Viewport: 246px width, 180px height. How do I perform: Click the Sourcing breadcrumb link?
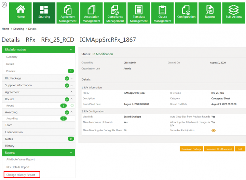click(18, 29)
